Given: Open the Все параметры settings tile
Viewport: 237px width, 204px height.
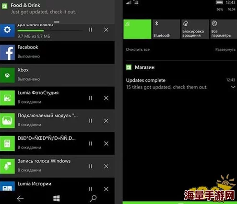Looking at the screenshot, I should click(224, 29).
